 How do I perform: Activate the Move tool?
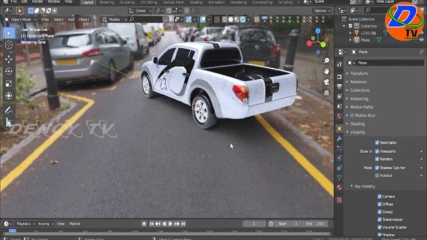[9, 59]
